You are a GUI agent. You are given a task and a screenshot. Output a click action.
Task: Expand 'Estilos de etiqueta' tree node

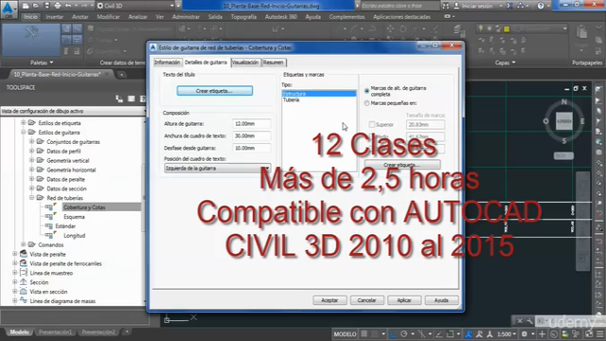[x=23, y=123]
